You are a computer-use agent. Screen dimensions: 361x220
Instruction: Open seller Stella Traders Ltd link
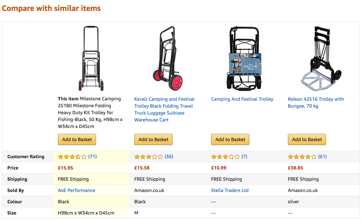pyautogui.click(x=230, y=190)
